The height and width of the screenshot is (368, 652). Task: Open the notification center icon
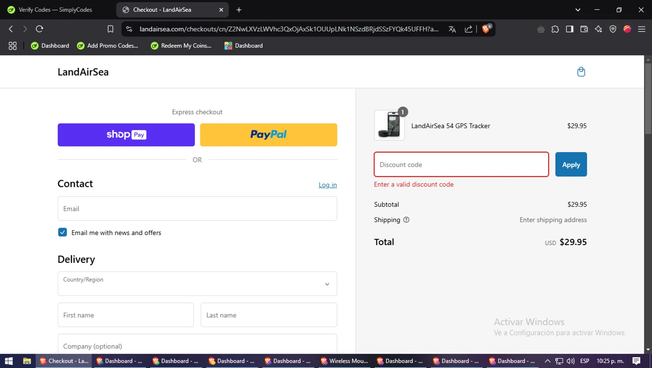[636, 361]
